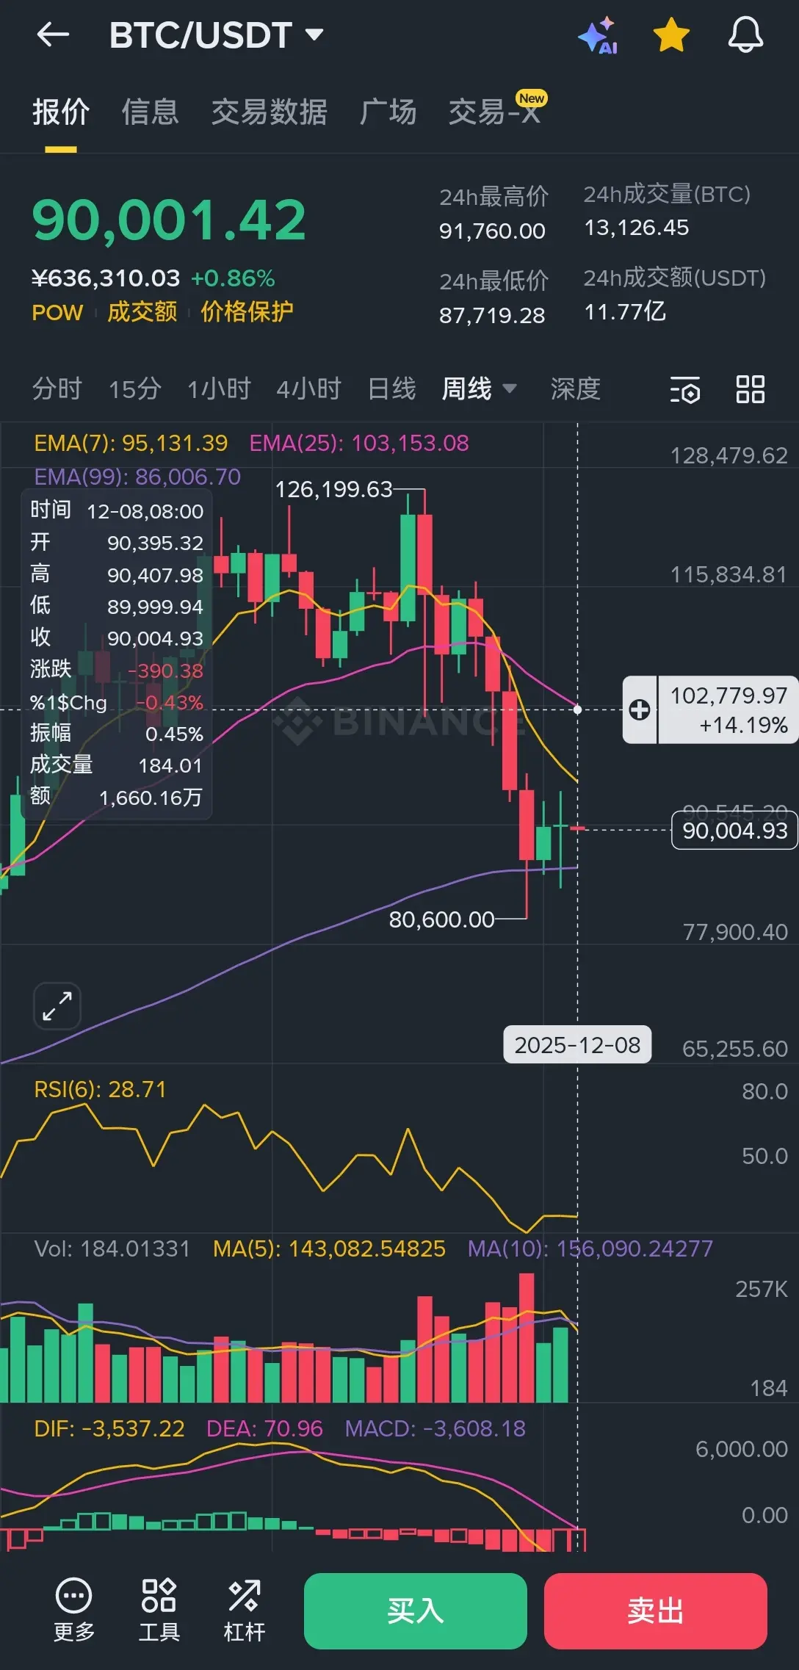Tap the red 卖出 sell button
The width and height of the screenshot is (799, 1670).
656,1611
